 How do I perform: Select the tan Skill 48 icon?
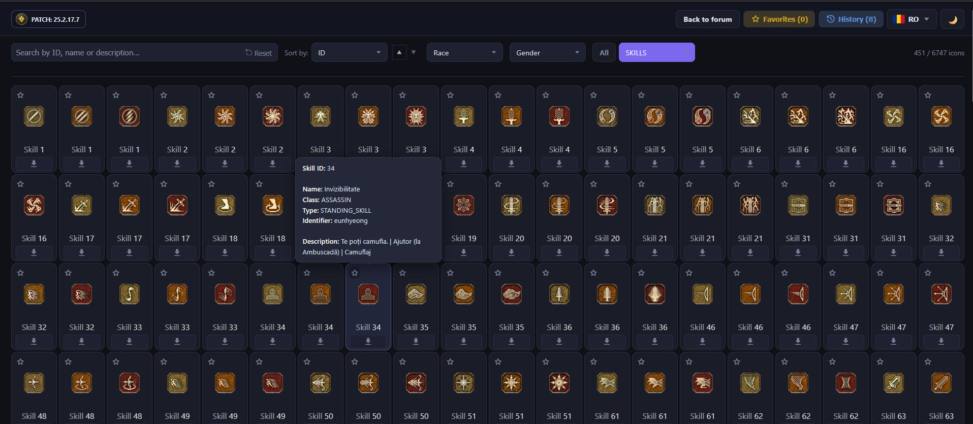coord(34,383)
